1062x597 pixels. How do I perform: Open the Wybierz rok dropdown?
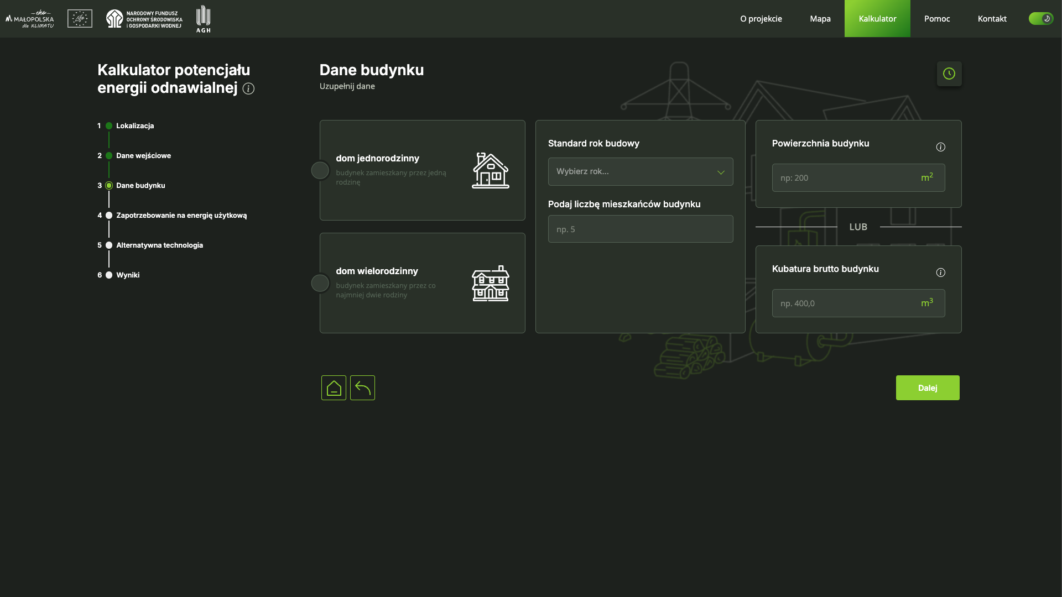[x=641, y=171]
